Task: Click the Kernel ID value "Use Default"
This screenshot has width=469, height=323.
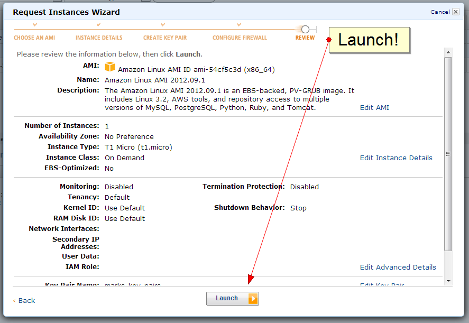Action: pyautogui.click(x=125, y=208)
